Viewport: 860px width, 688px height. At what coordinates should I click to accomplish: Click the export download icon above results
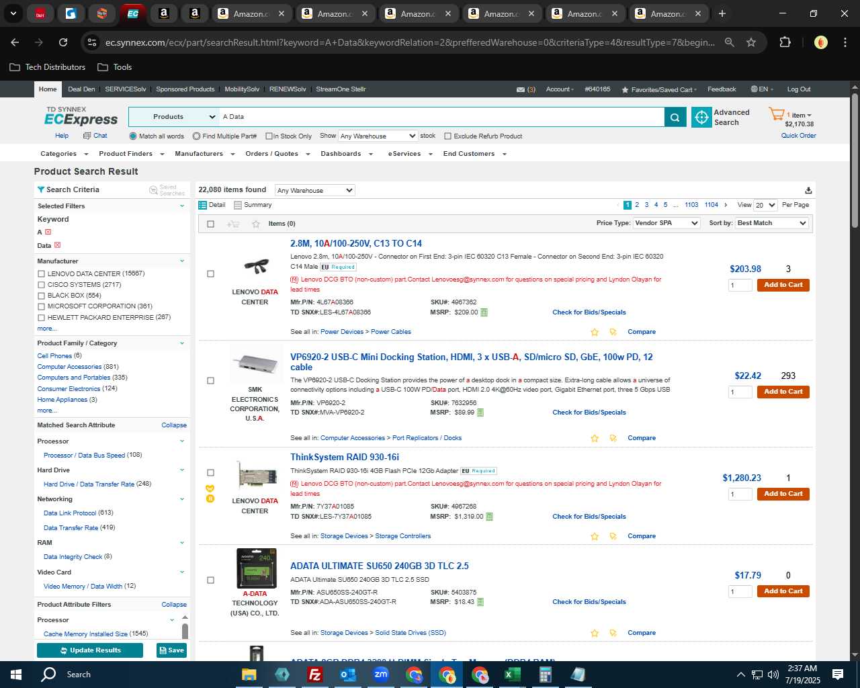tap(808, 190)
